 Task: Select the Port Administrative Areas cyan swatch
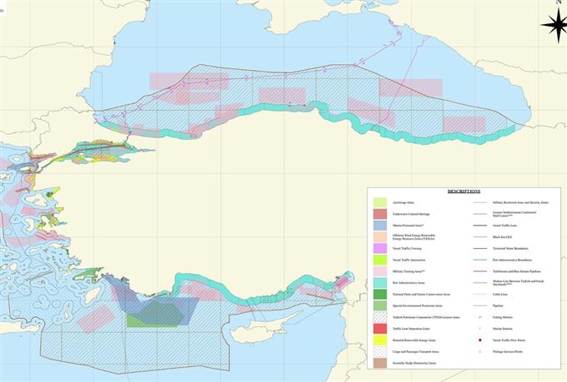tap(379, 283)
